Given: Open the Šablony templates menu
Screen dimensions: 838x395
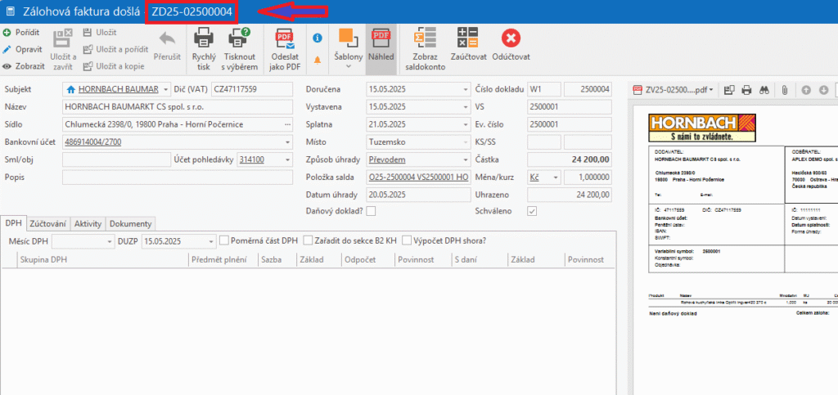Looking at the screenshot, I should (x=348, y=47).
